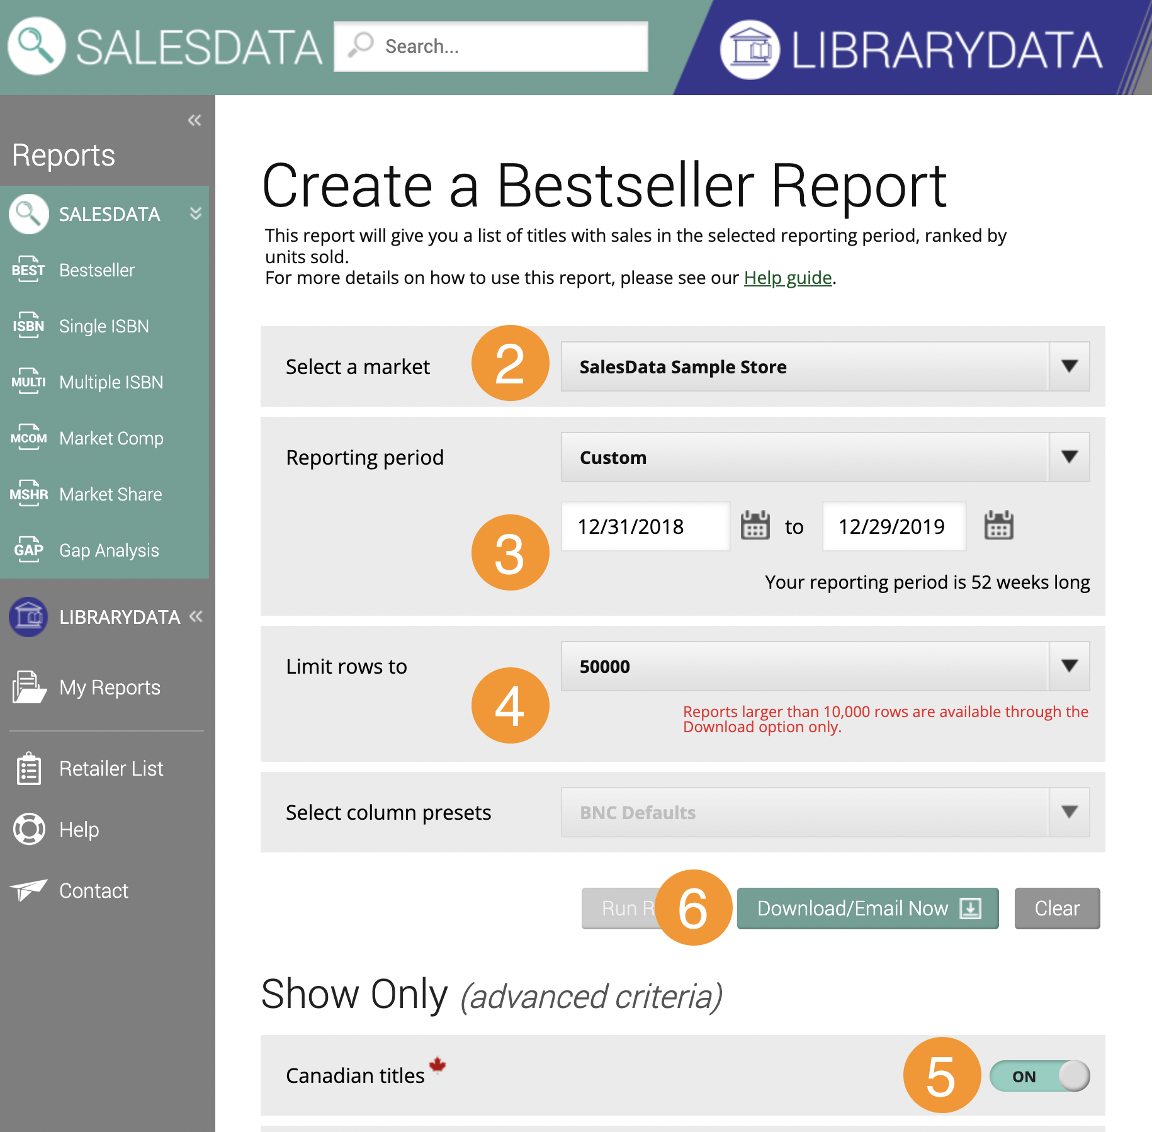Click the Retailer List clipboard icon

click(x=29, y=769)
